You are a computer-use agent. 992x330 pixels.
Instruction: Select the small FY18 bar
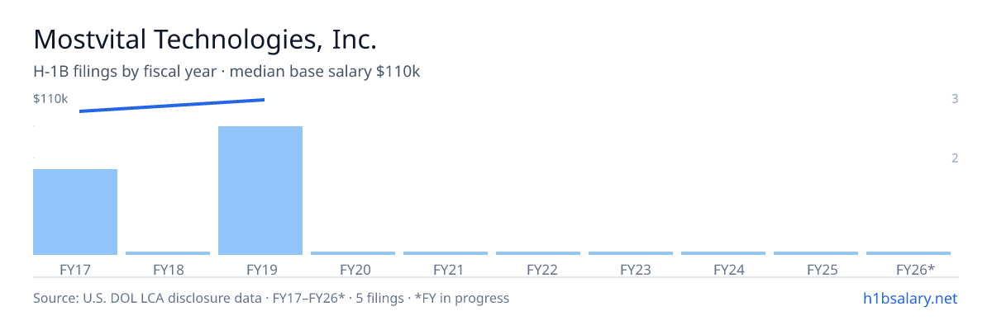tap(168, 252)
